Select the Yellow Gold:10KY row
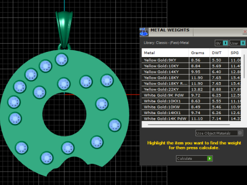The height and width of the screenshot is (185, 247). (191, 66)
